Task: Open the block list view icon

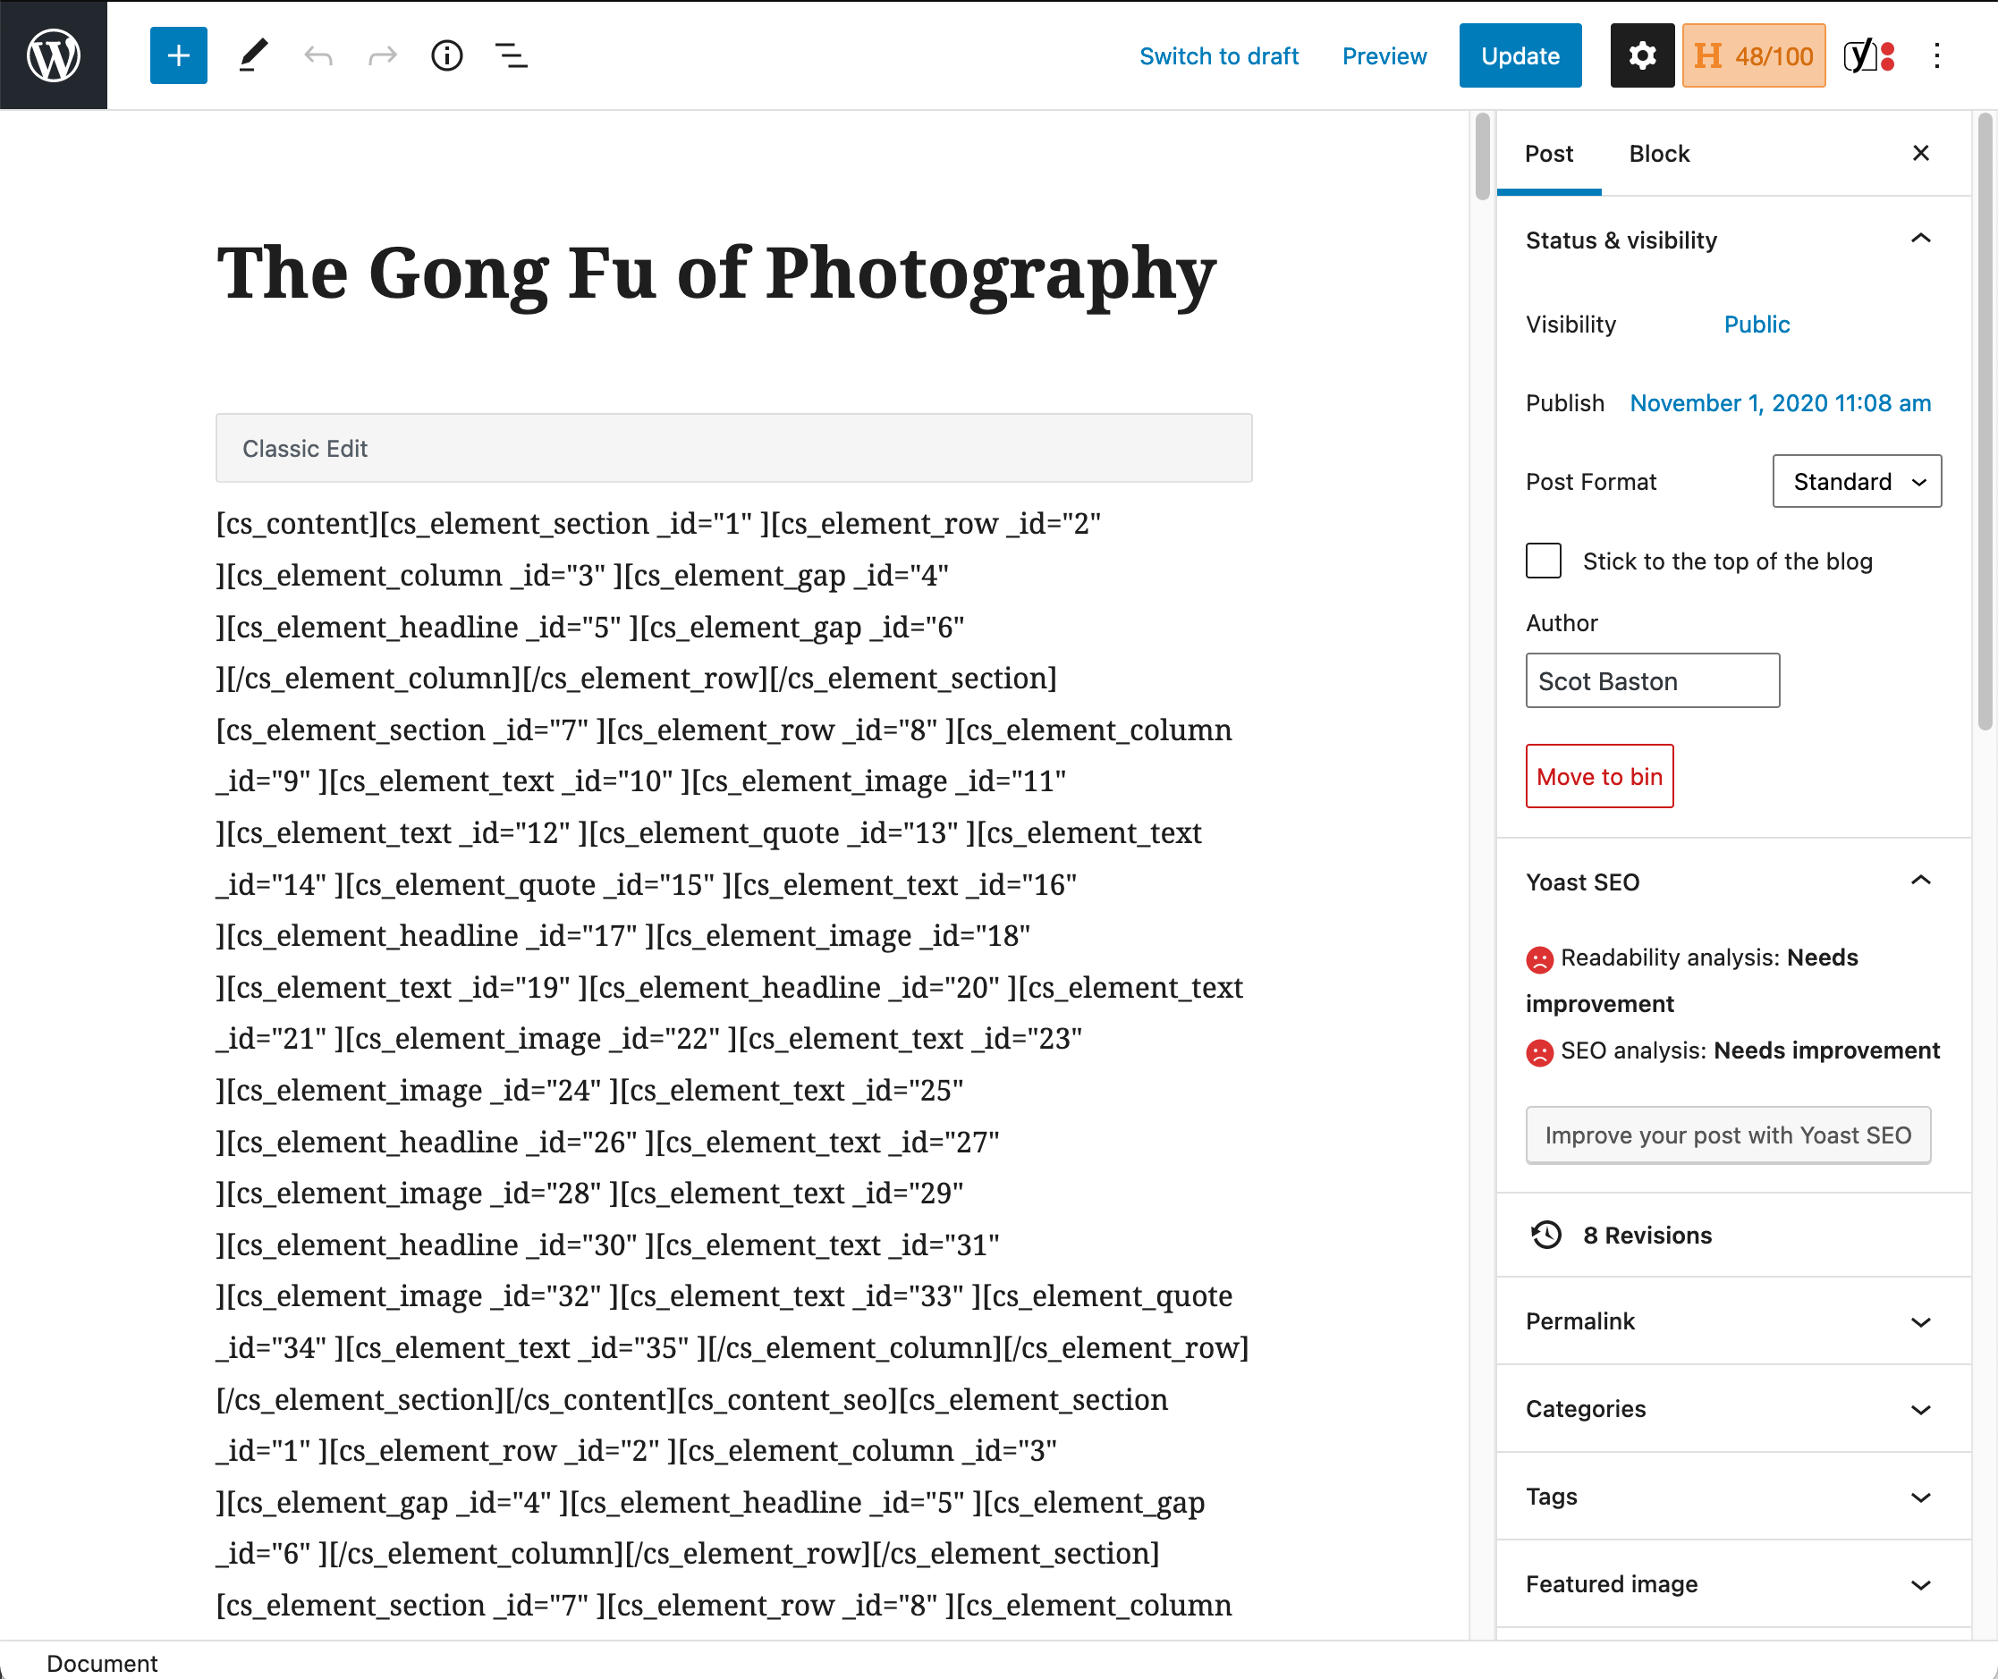Action: pyautogui.click(x=512, y=55)
